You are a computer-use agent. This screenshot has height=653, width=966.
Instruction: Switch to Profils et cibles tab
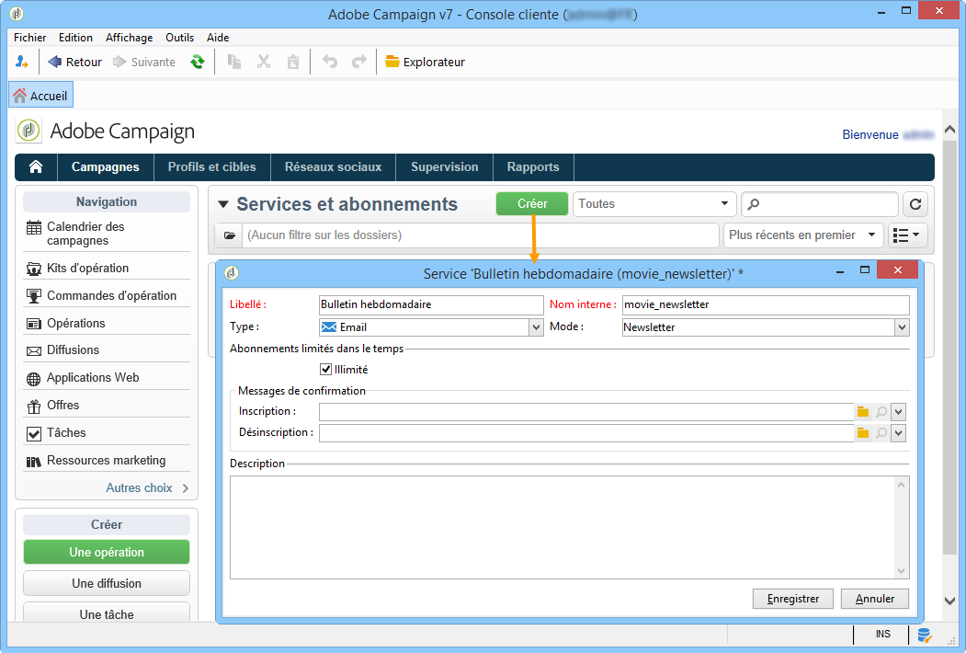212,167
